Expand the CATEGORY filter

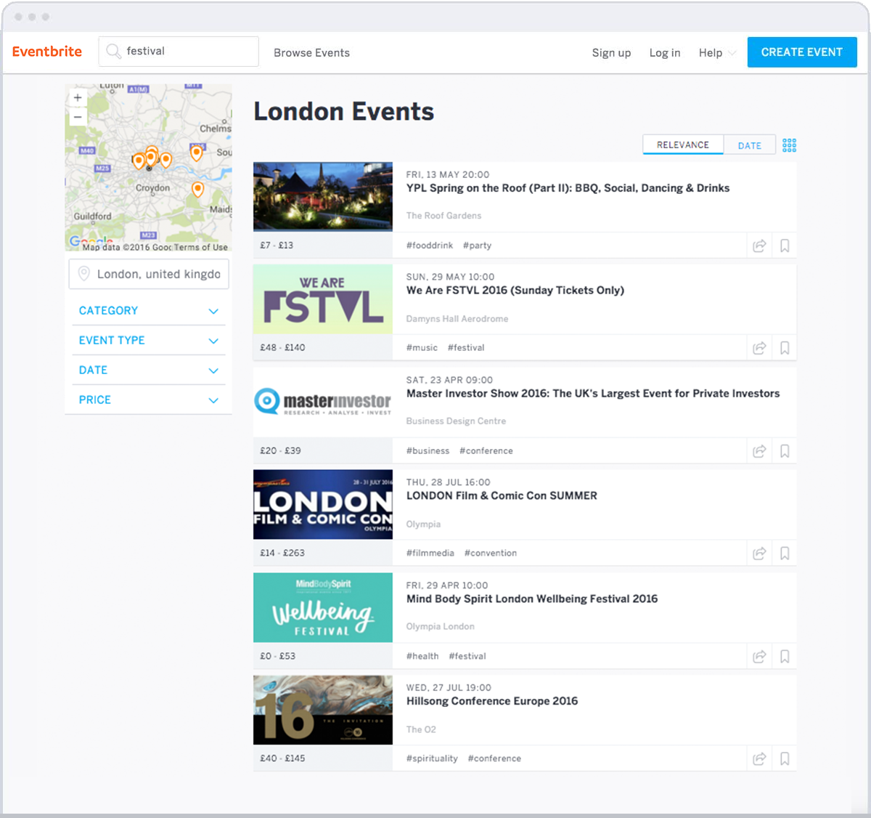point(149,310)
